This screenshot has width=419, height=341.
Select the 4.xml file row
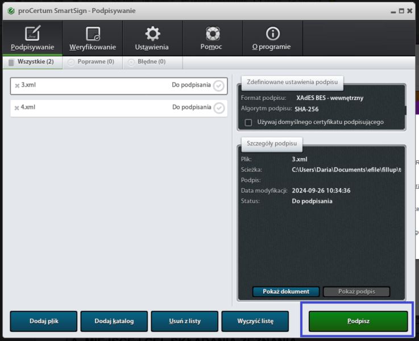[x=119, y=108]
